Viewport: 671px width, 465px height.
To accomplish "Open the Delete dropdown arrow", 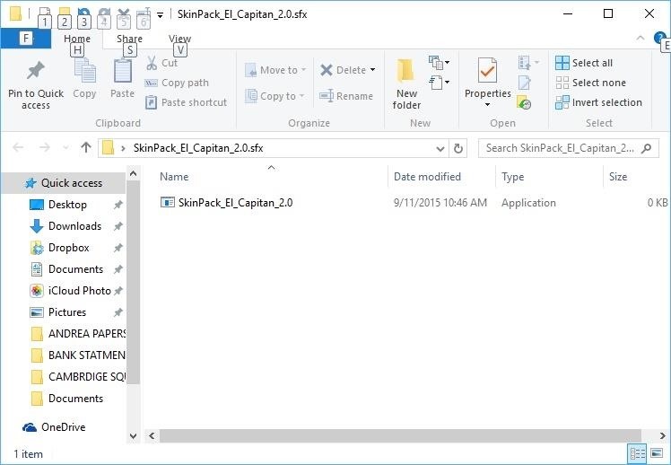I will [x=372, y=70].
